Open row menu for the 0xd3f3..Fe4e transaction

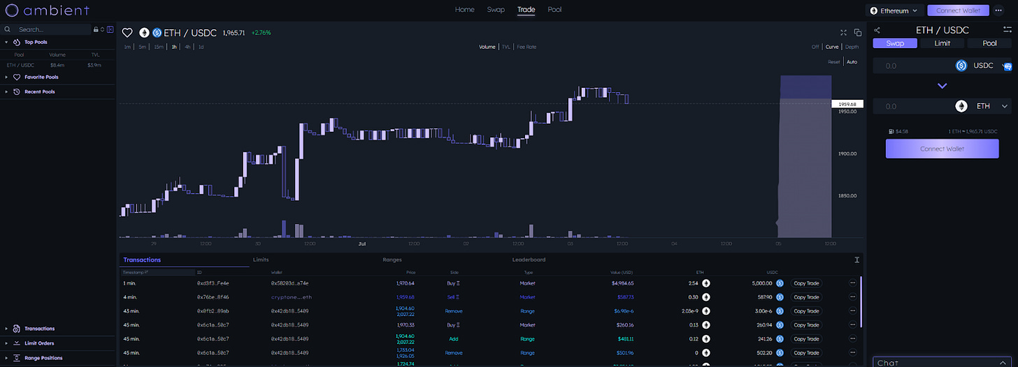click(852, 283)
